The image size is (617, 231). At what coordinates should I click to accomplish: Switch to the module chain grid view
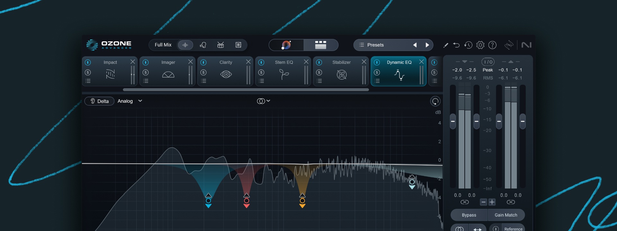point(320,45)
